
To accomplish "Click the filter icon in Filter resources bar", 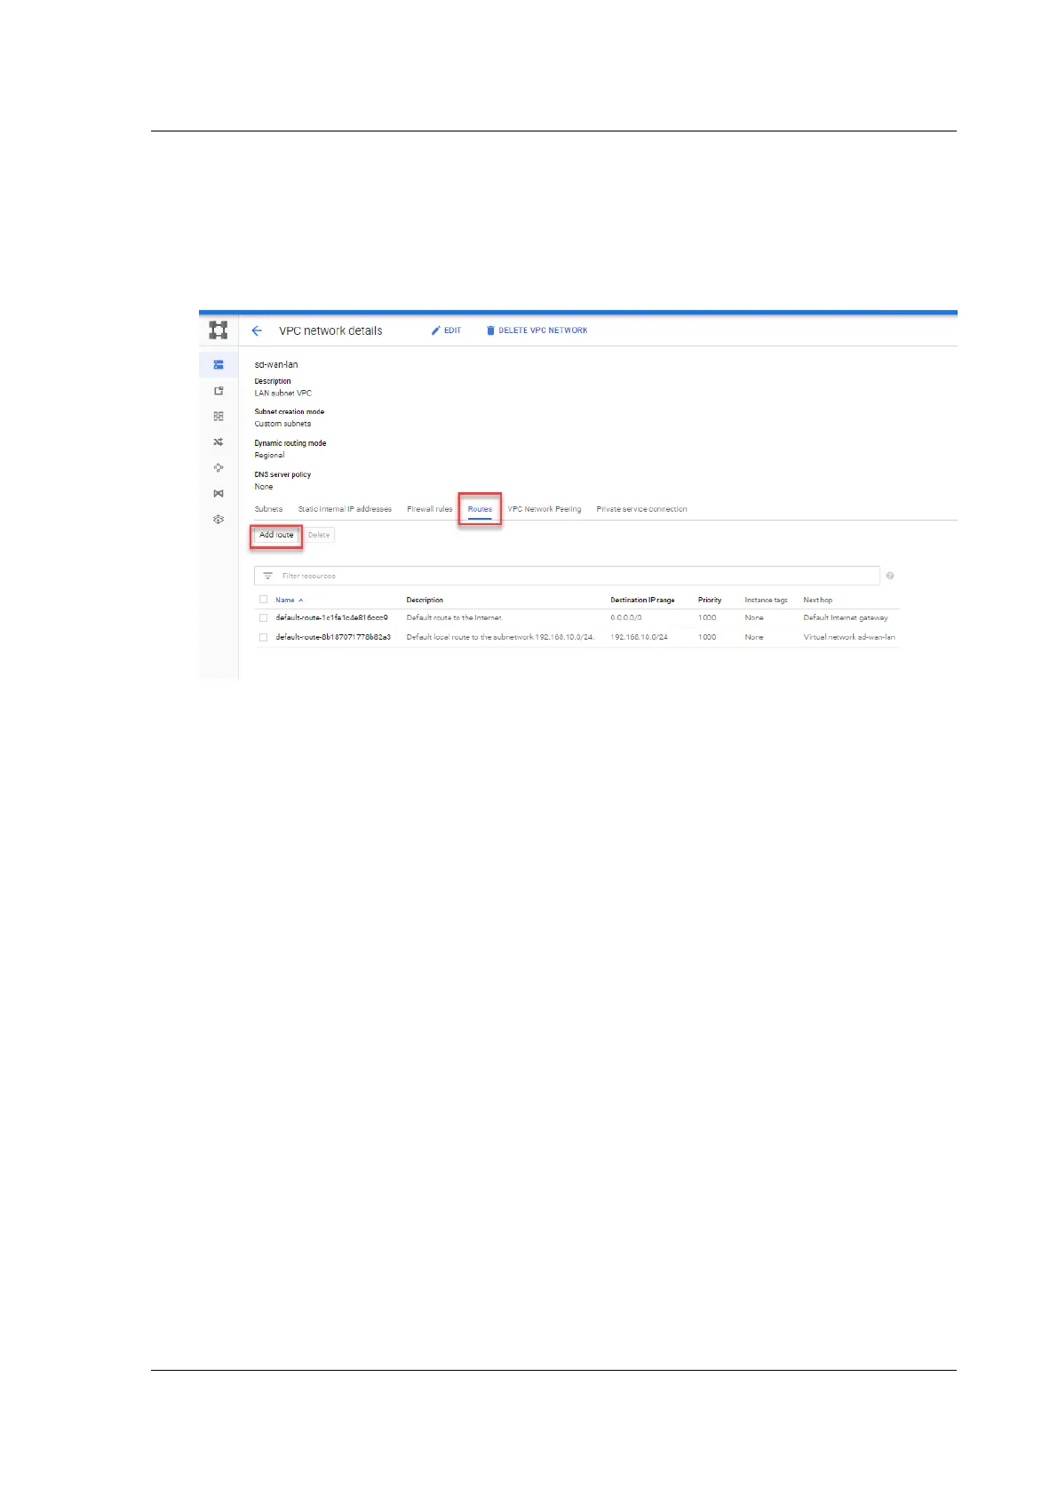I will click(x=267, y=576).
